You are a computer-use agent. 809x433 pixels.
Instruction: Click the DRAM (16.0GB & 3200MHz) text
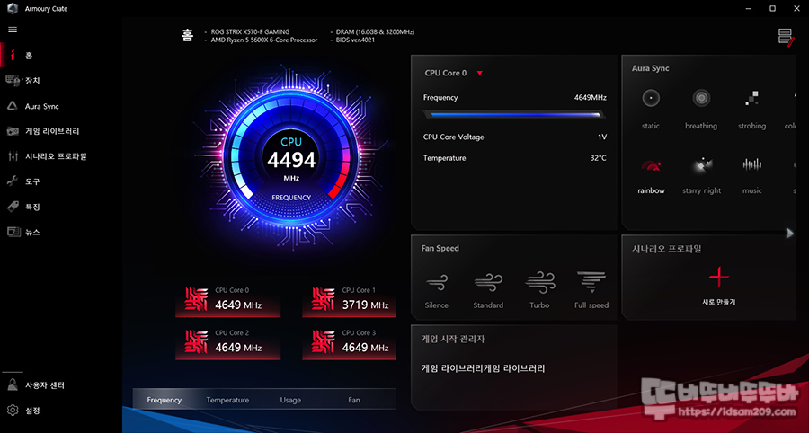click(x=375, y=32)
